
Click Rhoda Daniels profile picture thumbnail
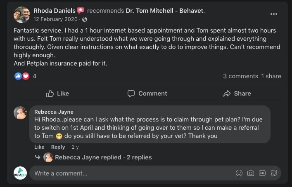[21, 14]
